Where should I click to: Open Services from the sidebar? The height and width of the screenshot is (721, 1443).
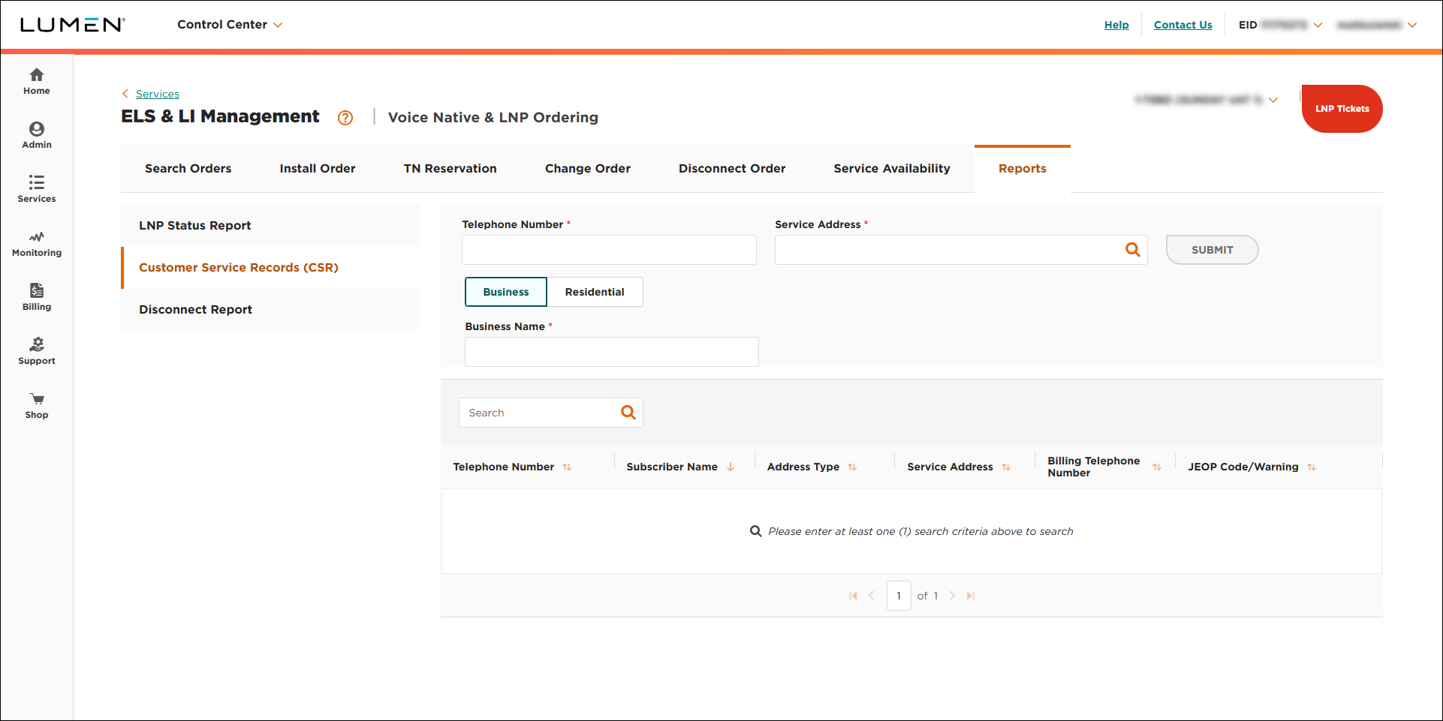coord(36,189)
